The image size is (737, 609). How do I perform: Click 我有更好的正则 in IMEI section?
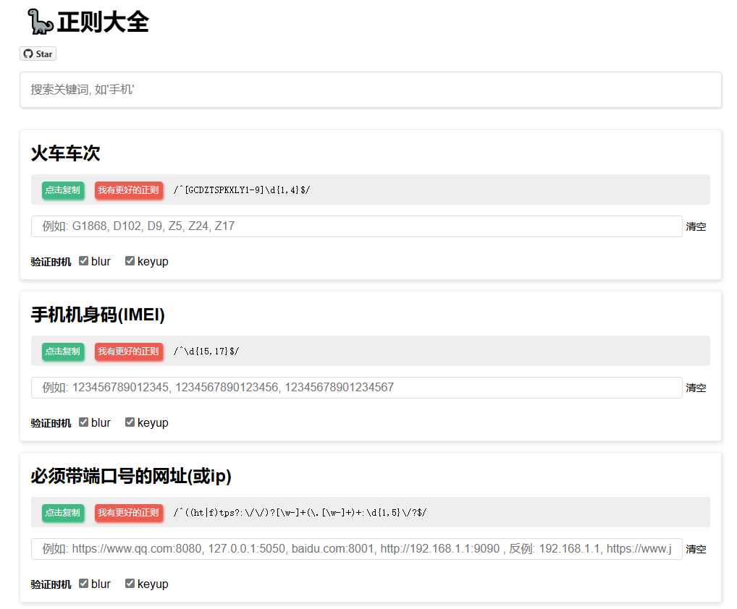[128, 352]
